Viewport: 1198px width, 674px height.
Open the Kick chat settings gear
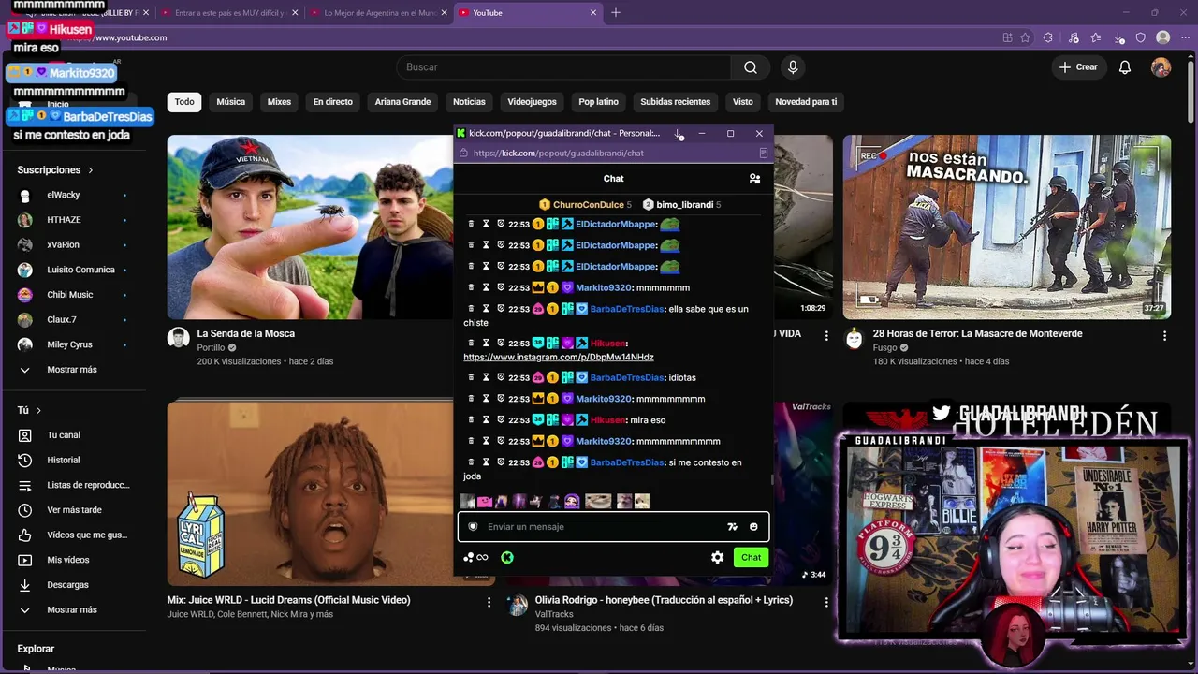[x=717, y=557]
